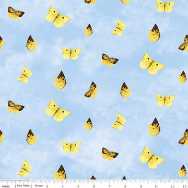The width and height of the screenshot is (188, 188).
Task: Click the ruler number "5"
Action: (78, 186)
